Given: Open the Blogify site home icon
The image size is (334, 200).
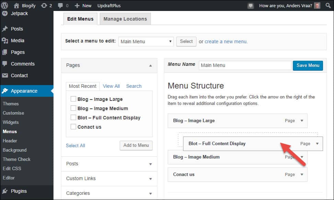Looking at the screenshot, I should click(x=16, y=5).
